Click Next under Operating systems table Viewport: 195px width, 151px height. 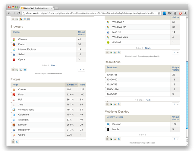point(148,48)
